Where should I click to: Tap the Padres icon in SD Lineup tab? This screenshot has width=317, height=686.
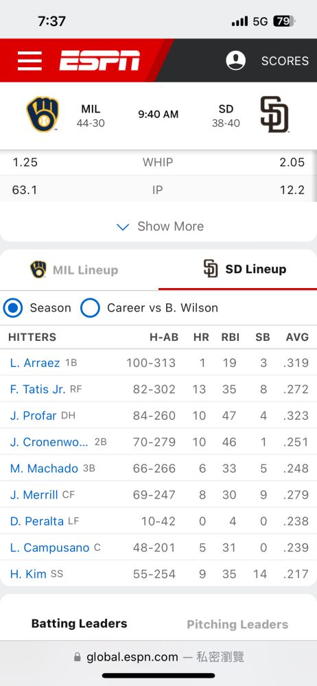point(211,269)
